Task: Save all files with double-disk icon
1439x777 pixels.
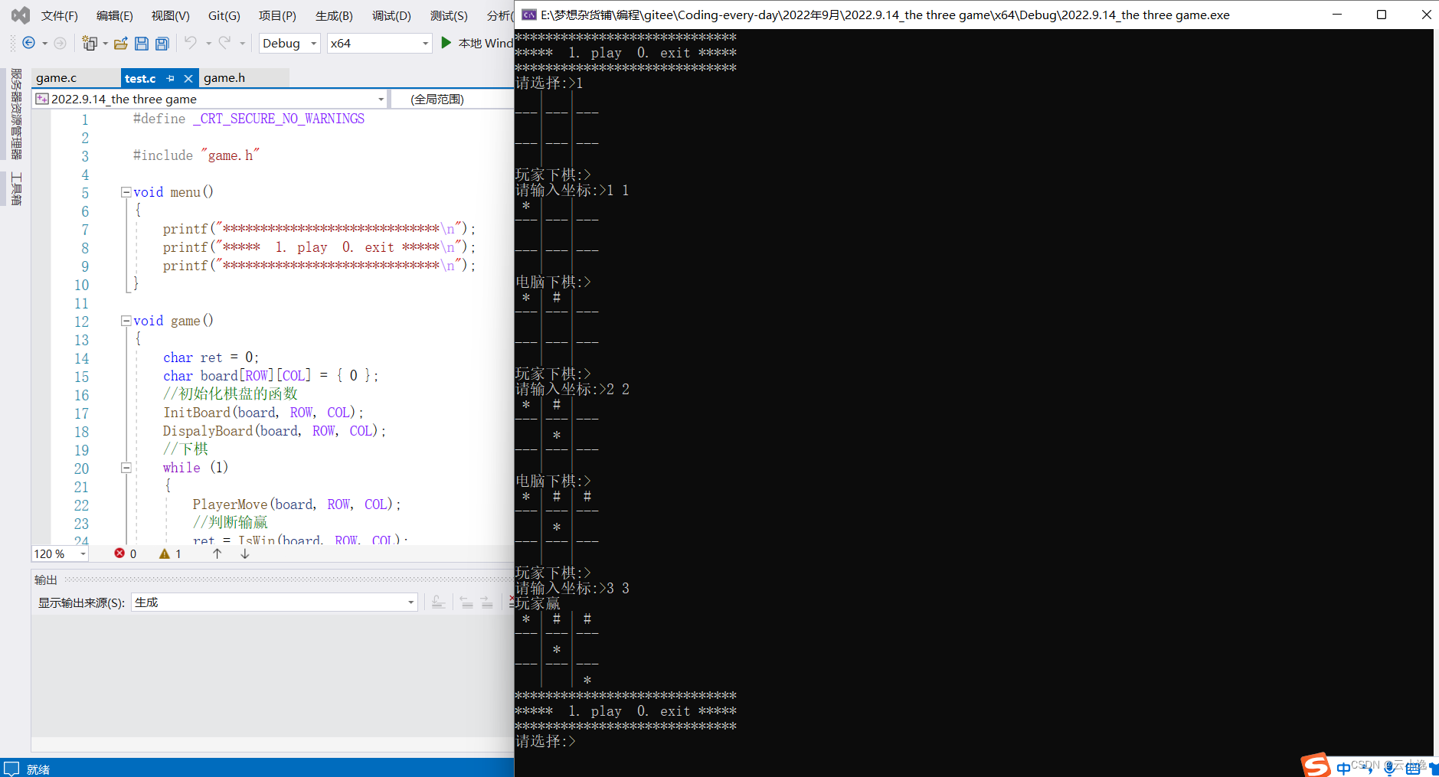Action: click(x=162, y=44)
